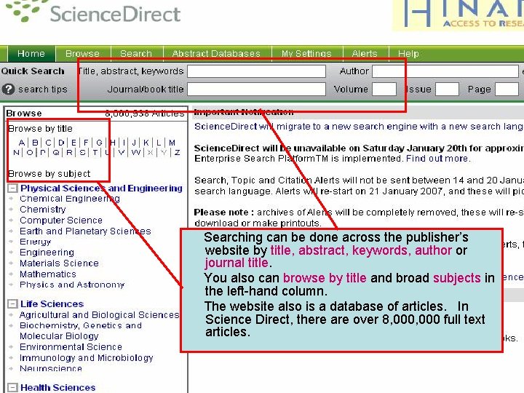
Task: Browse titles starting with V
Action: (x=122, y=153)
